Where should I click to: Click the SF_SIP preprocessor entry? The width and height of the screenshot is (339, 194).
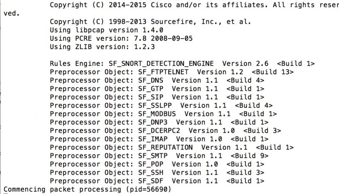point(157,98)
